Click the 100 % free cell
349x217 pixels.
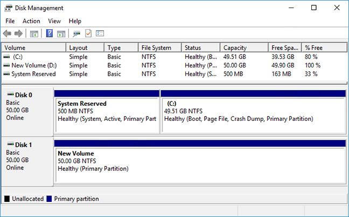click(x=312, y=65)
